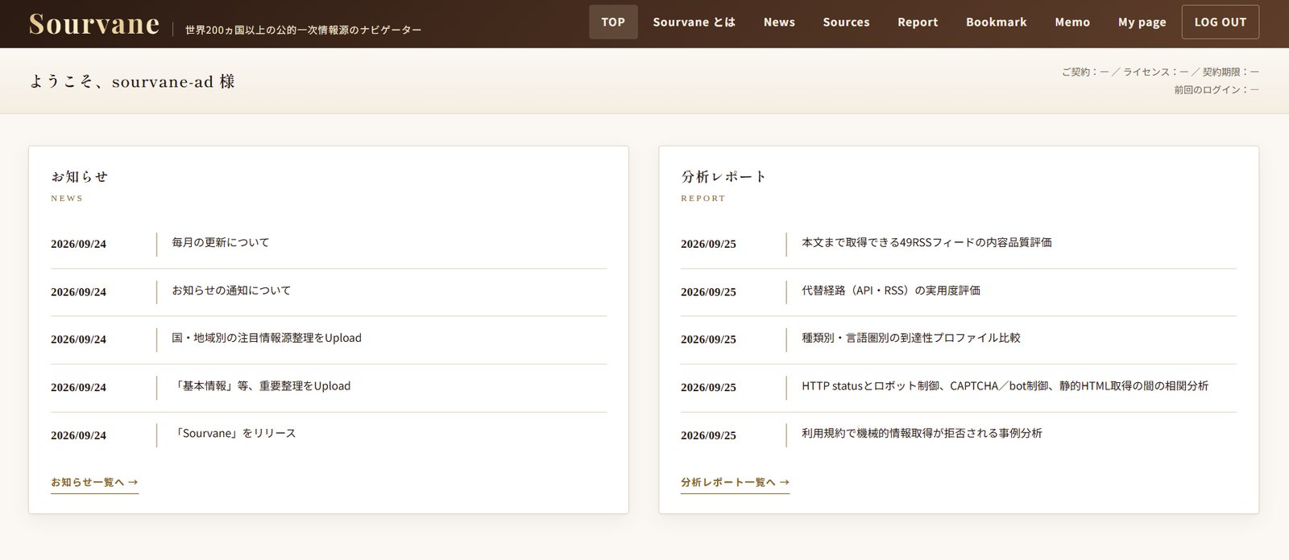
Task: Open report 種類別・言語圏別の到達性プロファイル比較
Action: 911,338
